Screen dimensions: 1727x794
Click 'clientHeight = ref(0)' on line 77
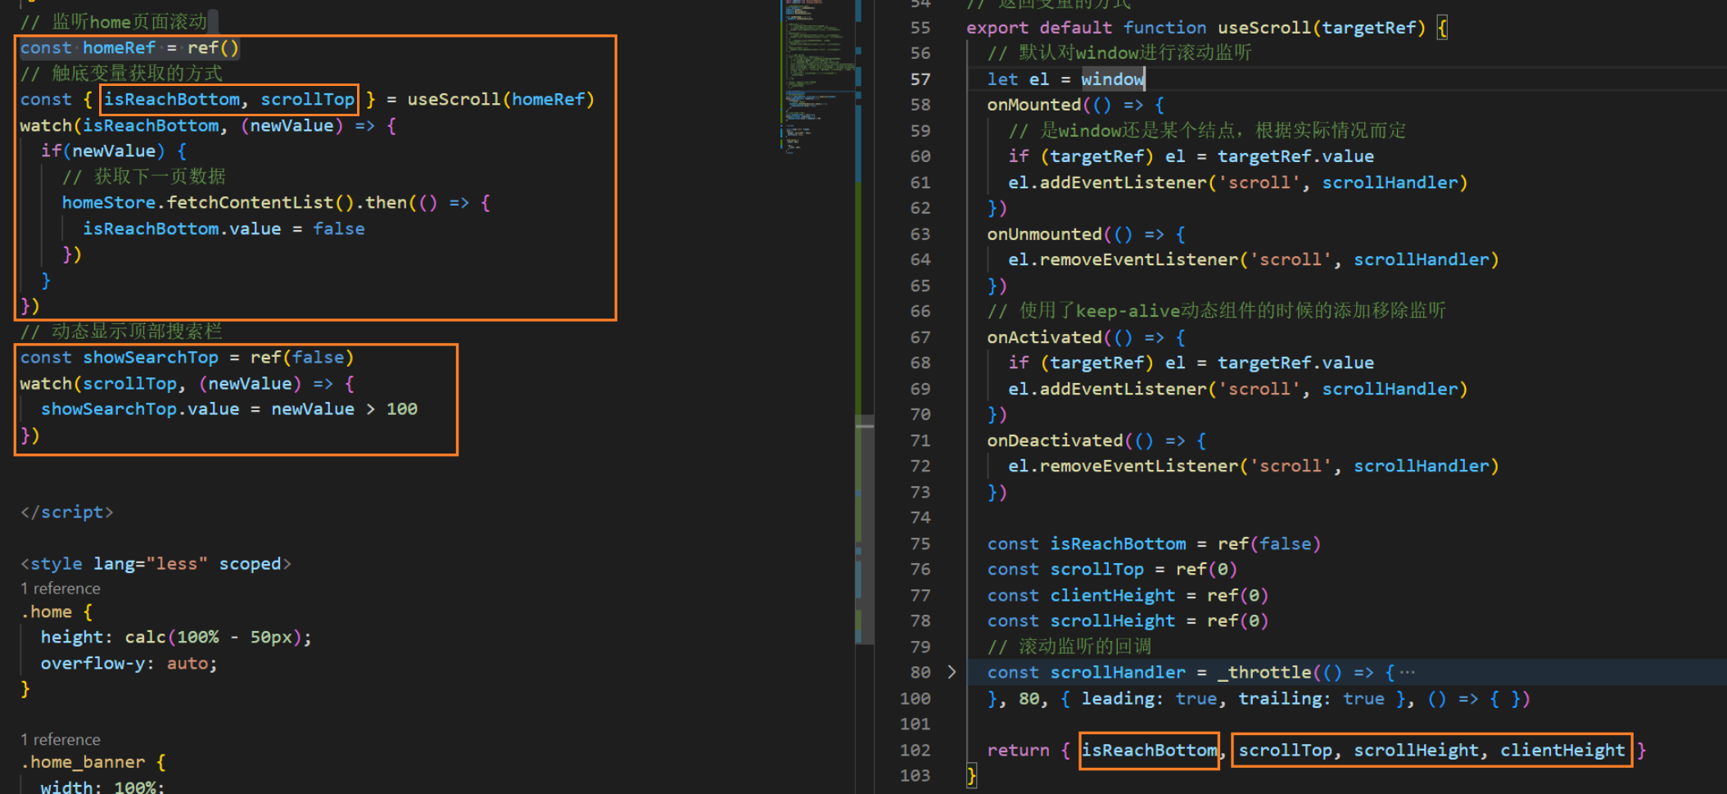click(1160, 595)
